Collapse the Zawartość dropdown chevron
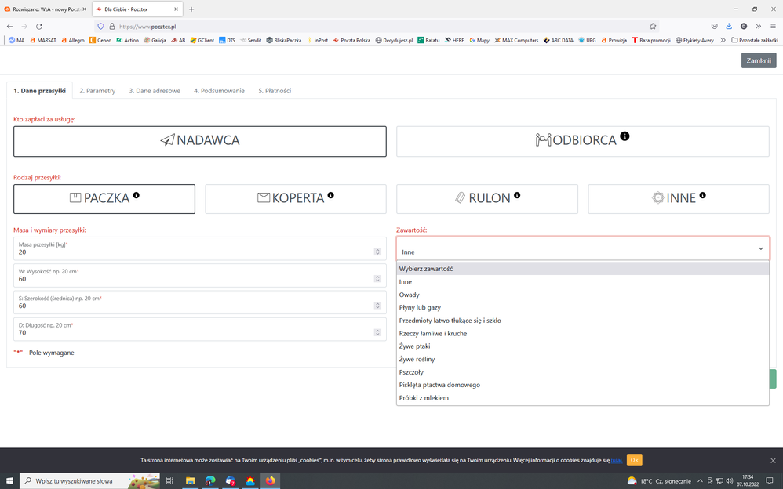This screenshot has width=783, height=489. pos(760,249)
